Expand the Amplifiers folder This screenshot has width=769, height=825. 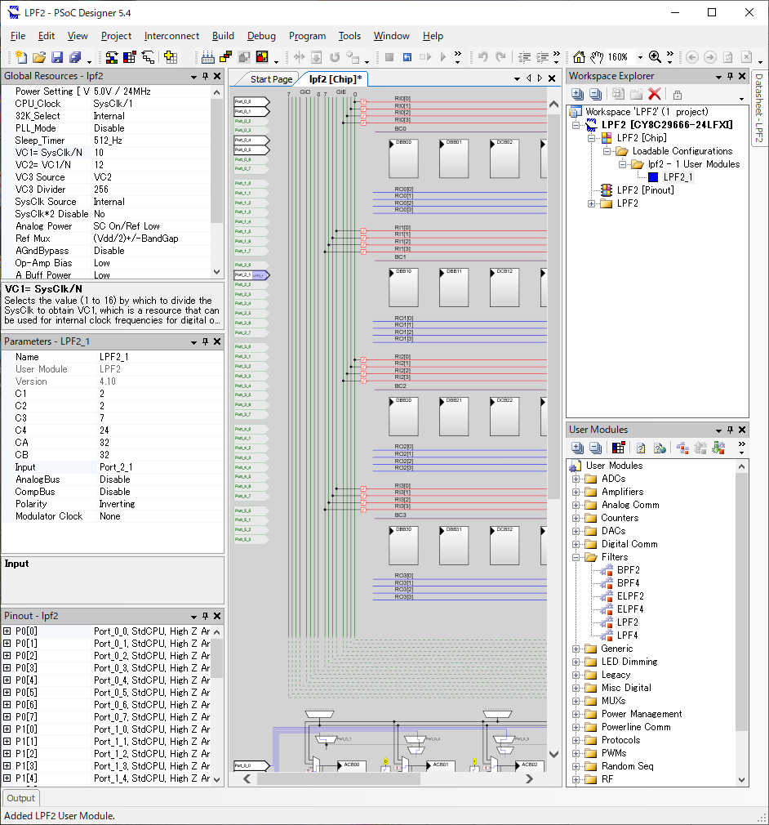click(576, 492)
